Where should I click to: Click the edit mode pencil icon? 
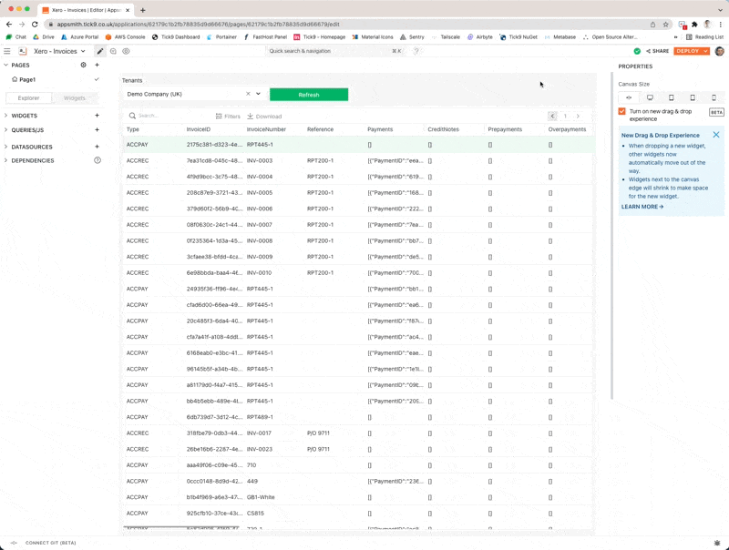click(100, 51)
